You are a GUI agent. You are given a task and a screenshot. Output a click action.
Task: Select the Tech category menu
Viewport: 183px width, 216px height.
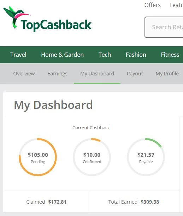[x=105, y=55]
